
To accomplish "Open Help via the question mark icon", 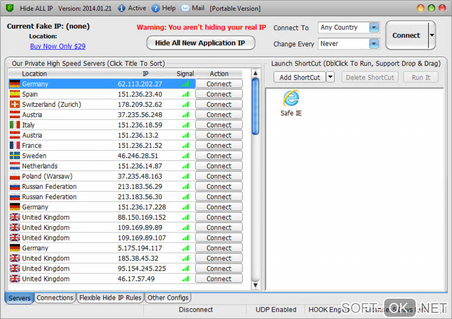I will (156, 8).
